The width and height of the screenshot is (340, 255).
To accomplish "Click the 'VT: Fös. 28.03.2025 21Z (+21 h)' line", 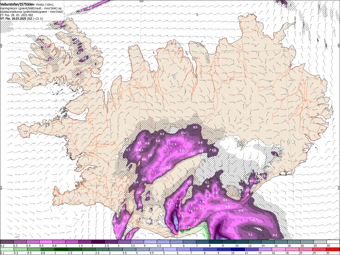I will 22,19.
